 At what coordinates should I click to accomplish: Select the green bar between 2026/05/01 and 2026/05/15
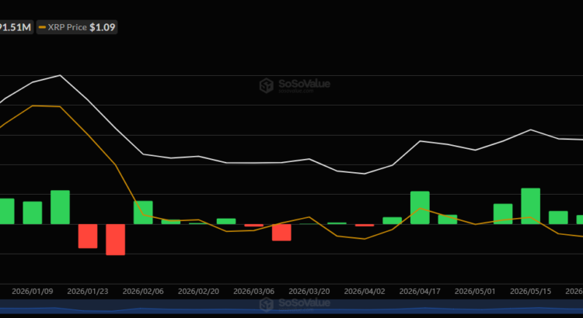pos(503,214)
